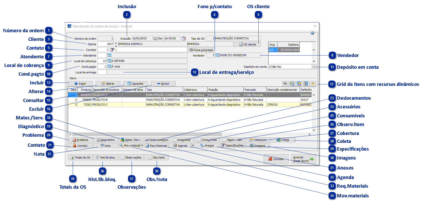Open the Problema button
Screen dimensions: 423x203
[x=80, y=140]
